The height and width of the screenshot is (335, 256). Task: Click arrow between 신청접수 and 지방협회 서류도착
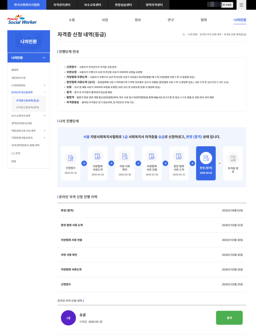point(84,163)
